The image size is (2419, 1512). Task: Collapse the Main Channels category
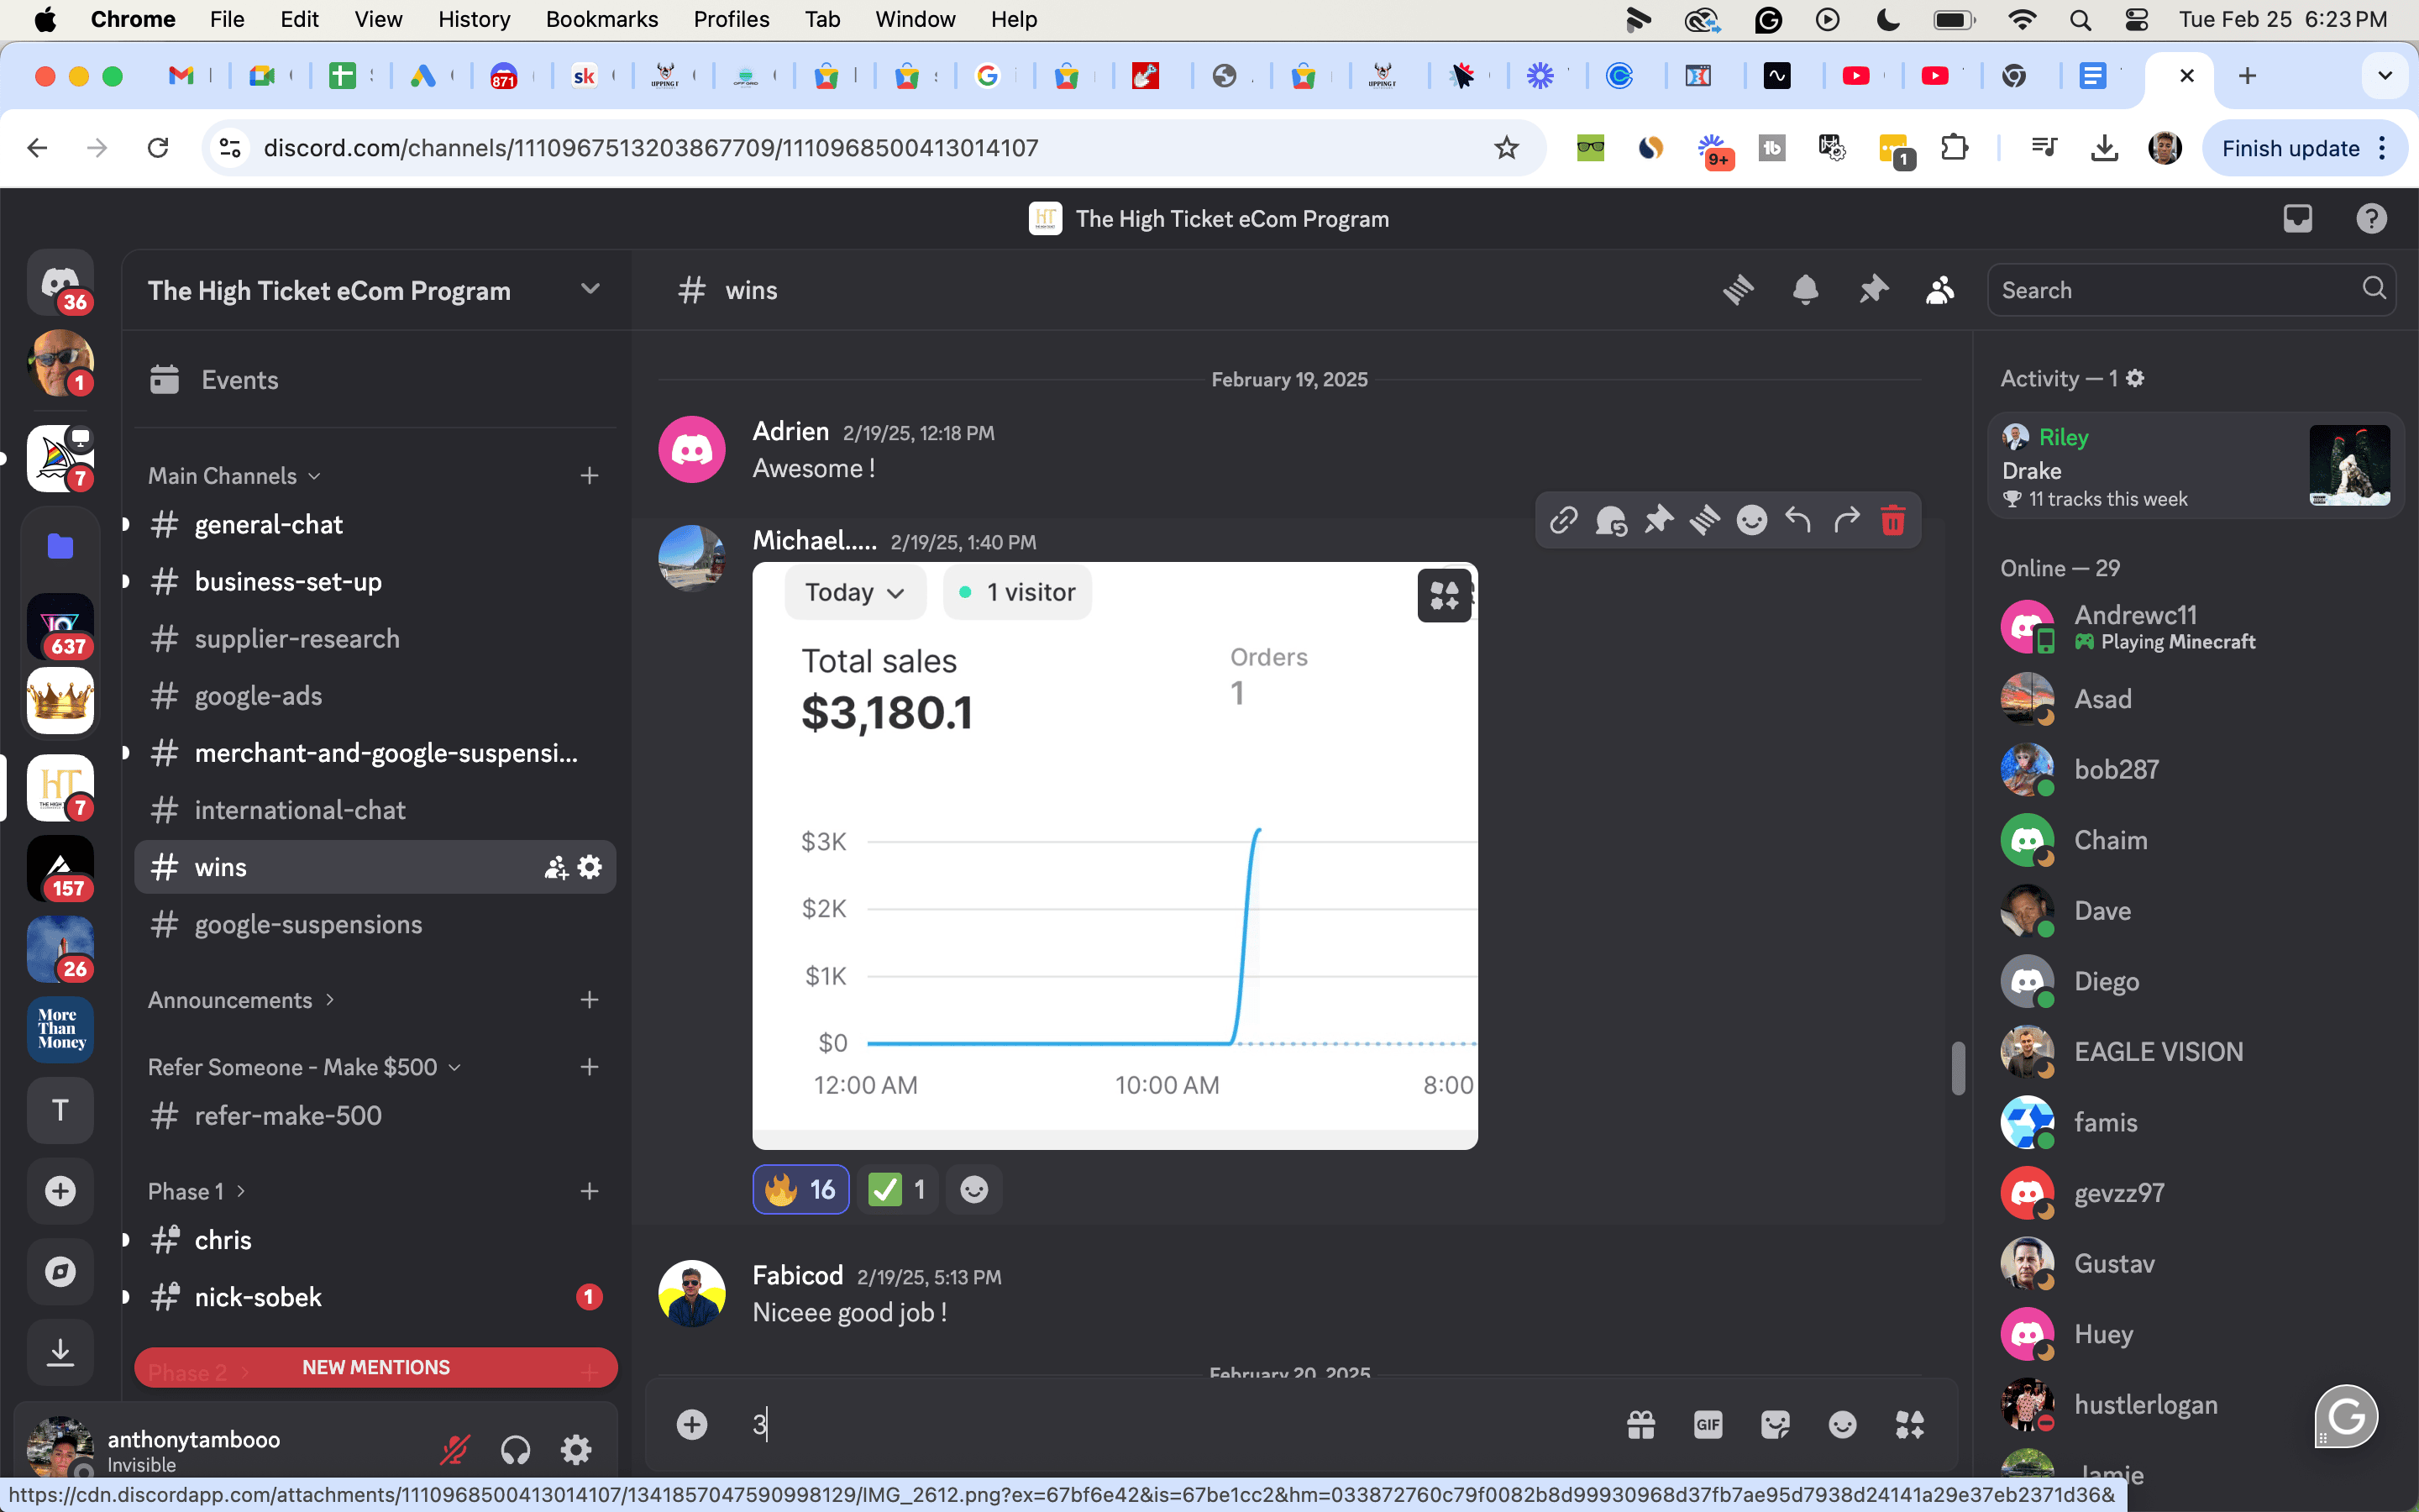point(234,475)
